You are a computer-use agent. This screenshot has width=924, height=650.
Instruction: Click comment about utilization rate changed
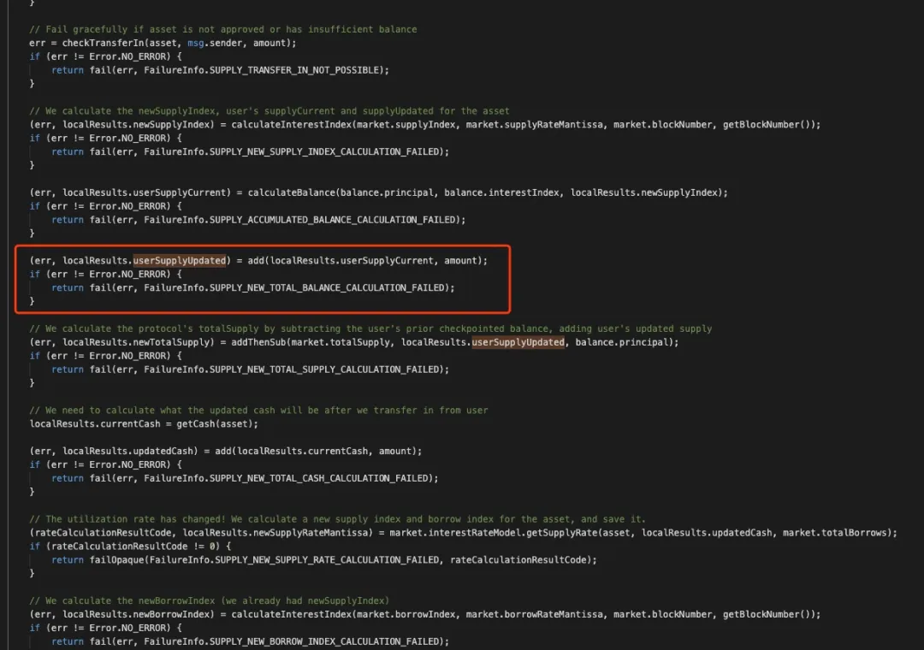tap(337, 519)
